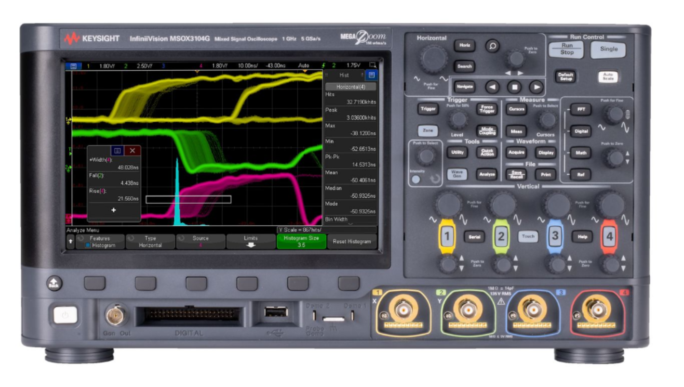This screenshot has width=684, height=387.
Task: Click the Quick Action button
Action: (x=487, y=152)
